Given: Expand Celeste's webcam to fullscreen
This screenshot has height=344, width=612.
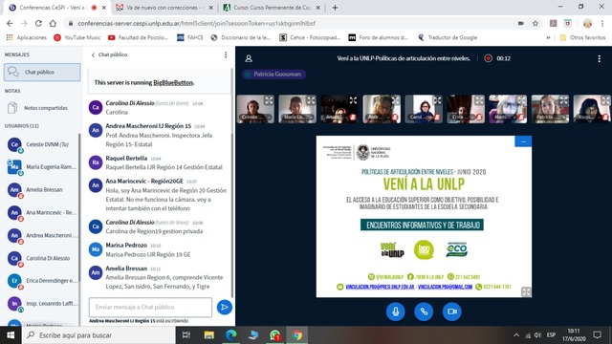Looking at the screenshot, I should [x=269, y=100].
